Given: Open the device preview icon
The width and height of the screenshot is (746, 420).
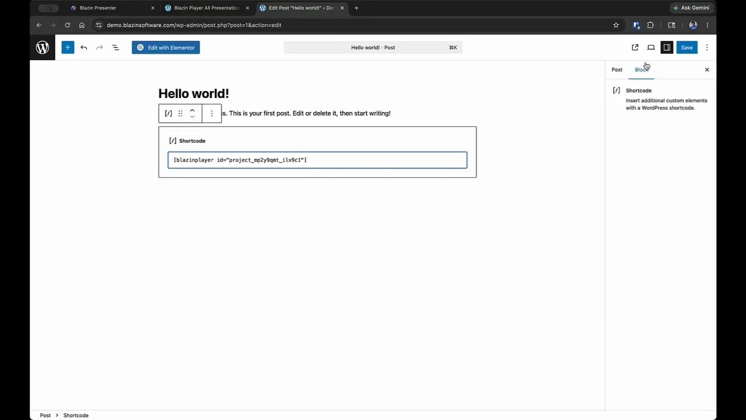Looking at the screenshot, I should point(651,47).
